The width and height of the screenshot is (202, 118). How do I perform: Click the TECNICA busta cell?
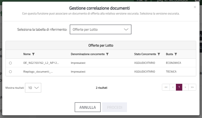pyautogui.click(x=171, y=72)
